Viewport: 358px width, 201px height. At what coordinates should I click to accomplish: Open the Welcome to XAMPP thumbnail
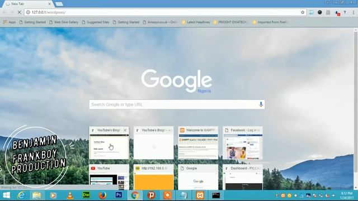click(198, 143)
